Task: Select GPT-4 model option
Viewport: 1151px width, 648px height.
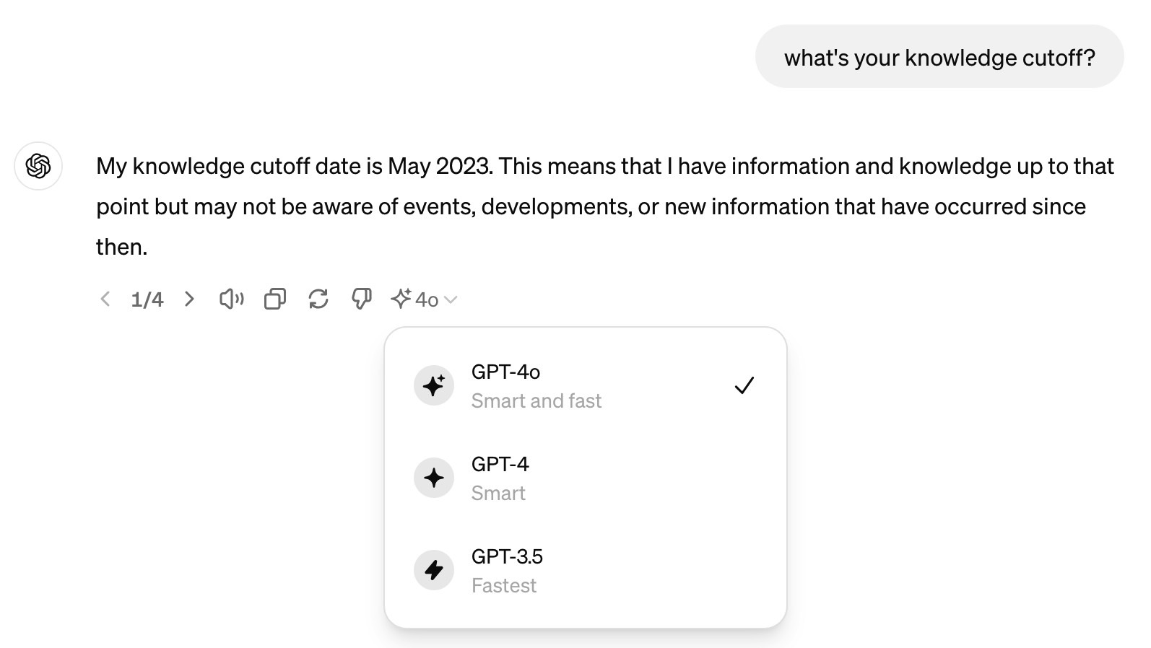Action: pyautogui.click(x=586, y=478)
